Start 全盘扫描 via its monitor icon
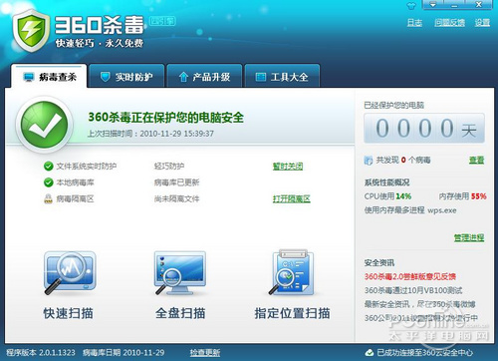This screenshot has height=361, width=498. click(180, 273)
